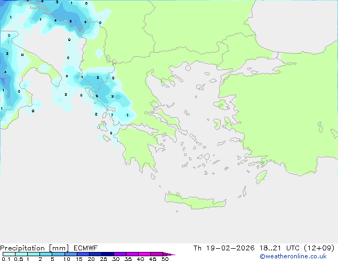Click the 20–25 mm legend color swatch
Screen dimensions: 338x261
tap(95, 254)
